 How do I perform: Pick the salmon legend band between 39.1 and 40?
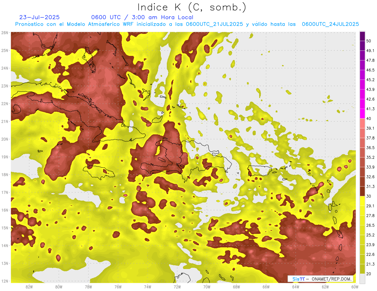tap(362, 123)
